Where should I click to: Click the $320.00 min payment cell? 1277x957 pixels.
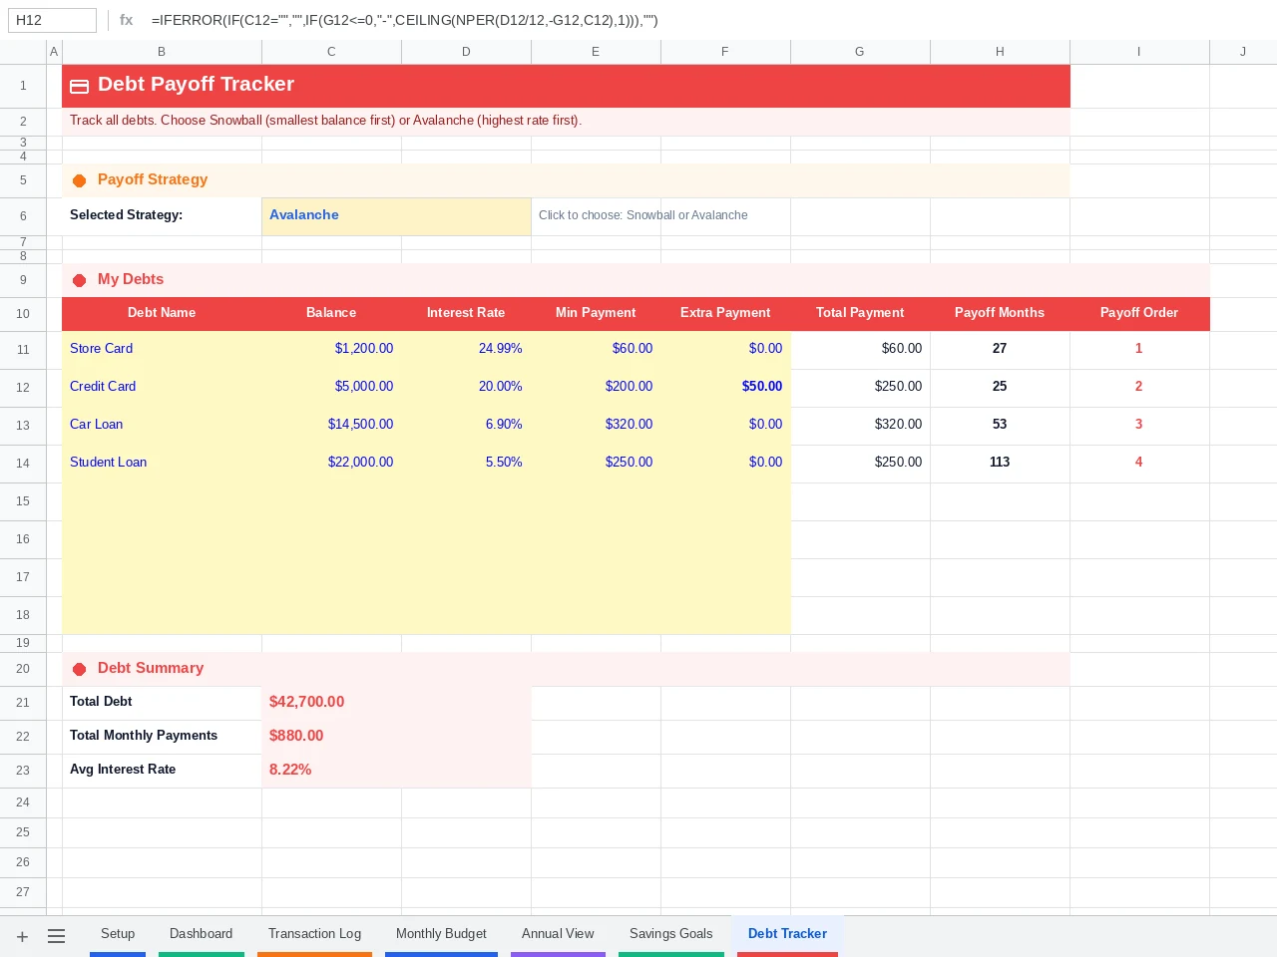click(x=596, y=426)
